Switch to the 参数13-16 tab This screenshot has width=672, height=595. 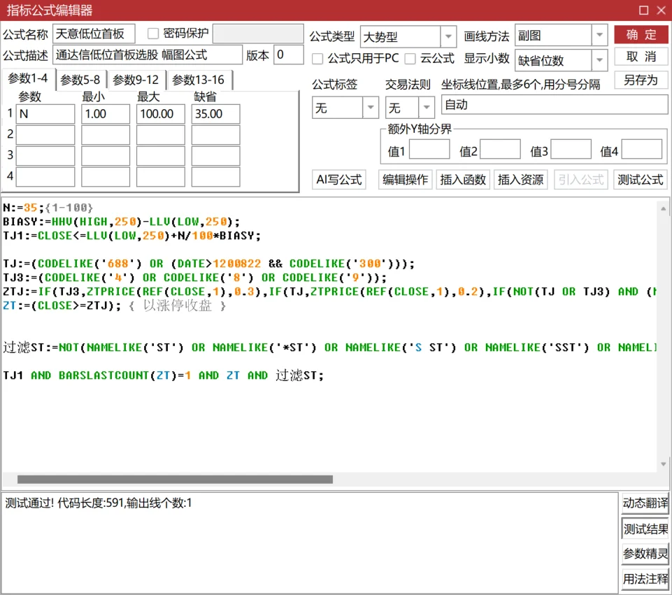point(199,80)
